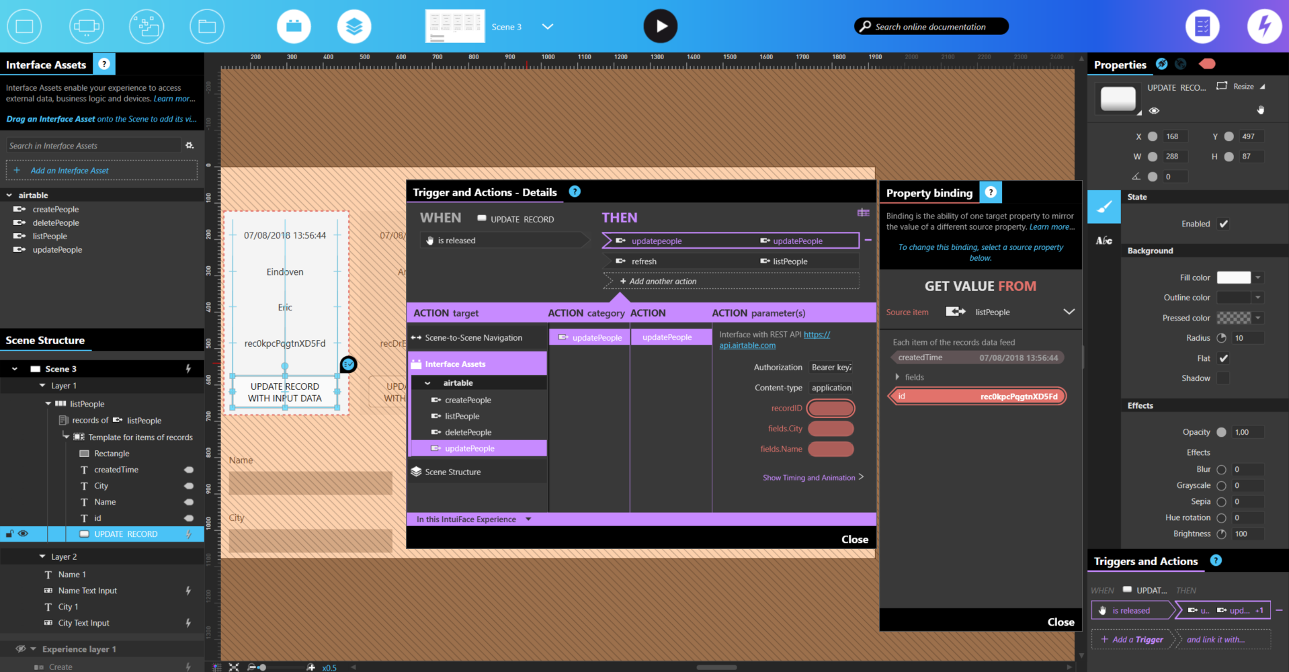Expand the Source item listPeople dropdown
This screenshot has width=1289, height=672.
click(1069, 311)
